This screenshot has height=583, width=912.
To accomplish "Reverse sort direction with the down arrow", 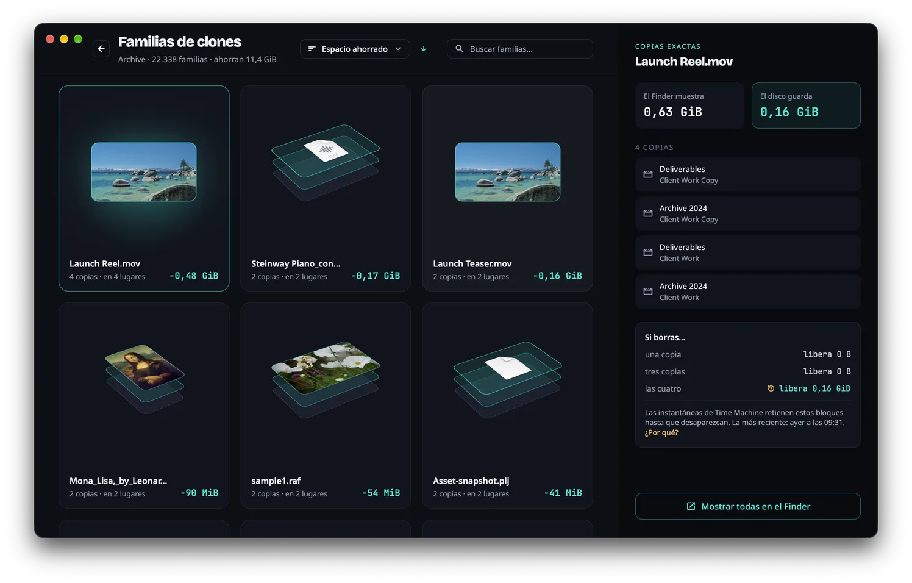I will tap(424, 49).
